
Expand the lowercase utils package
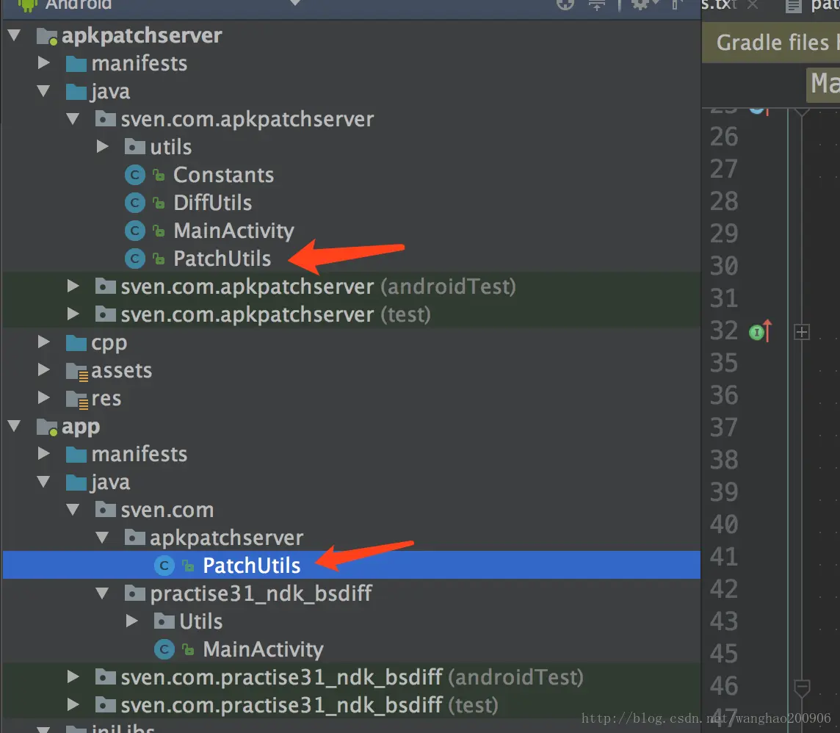(103, 147)
